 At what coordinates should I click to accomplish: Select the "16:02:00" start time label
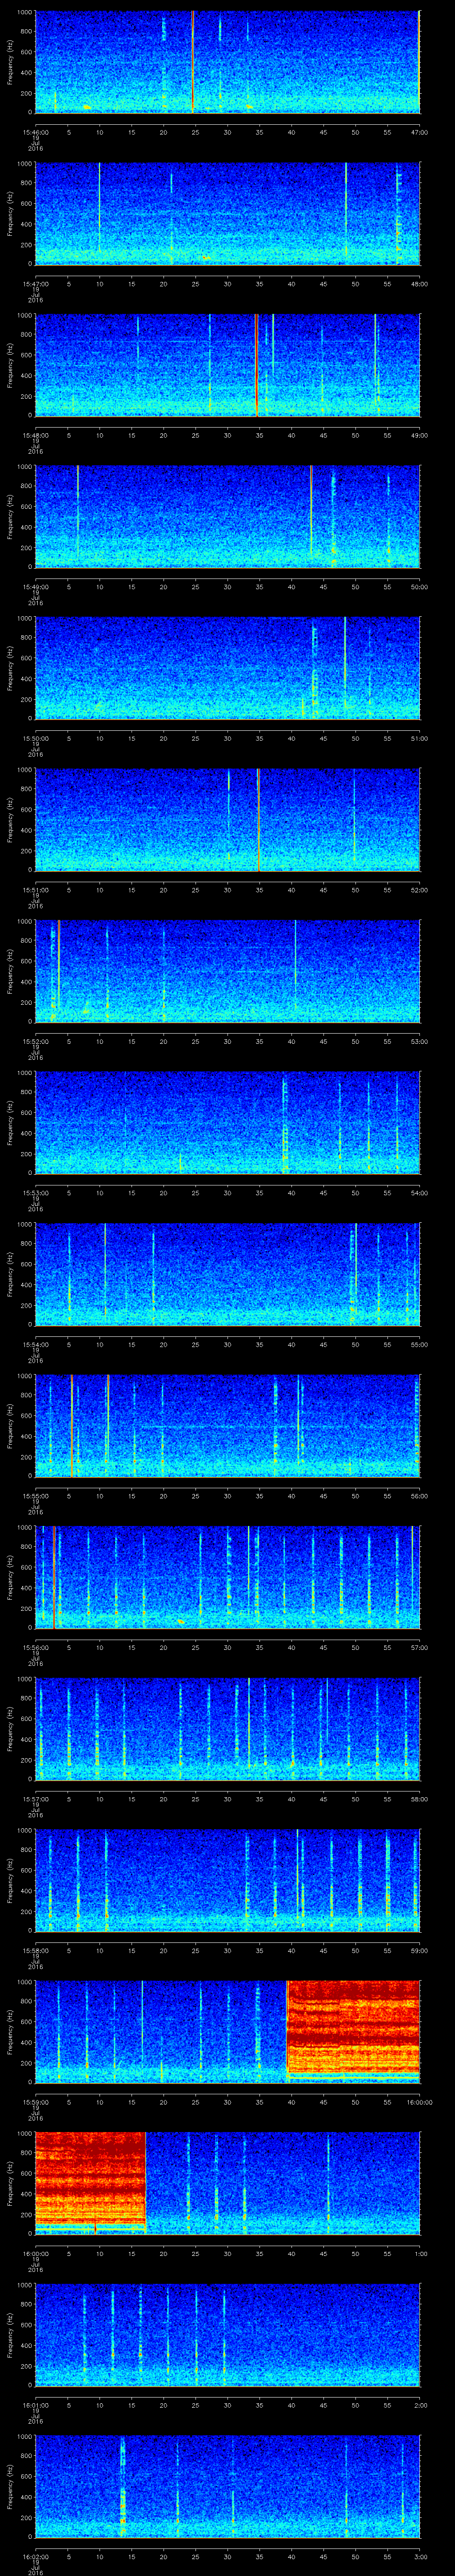pyautogui.click(x=35, y=2556)
